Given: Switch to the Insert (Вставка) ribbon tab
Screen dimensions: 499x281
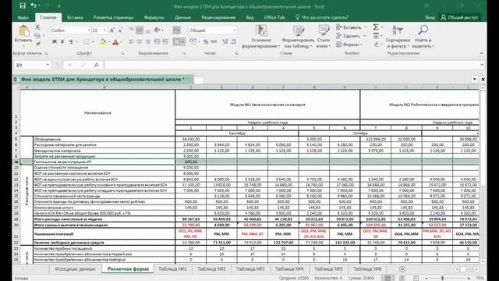Looking at the screenshot, I should pyautogui.click(x=75, y=17).
